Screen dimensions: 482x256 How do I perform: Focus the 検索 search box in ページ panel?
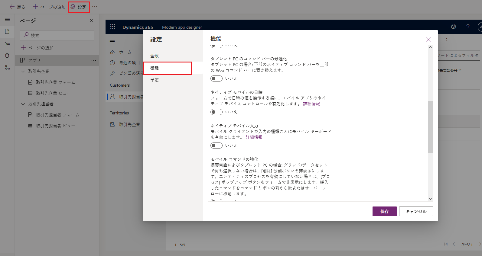click(x=57, y=35)
